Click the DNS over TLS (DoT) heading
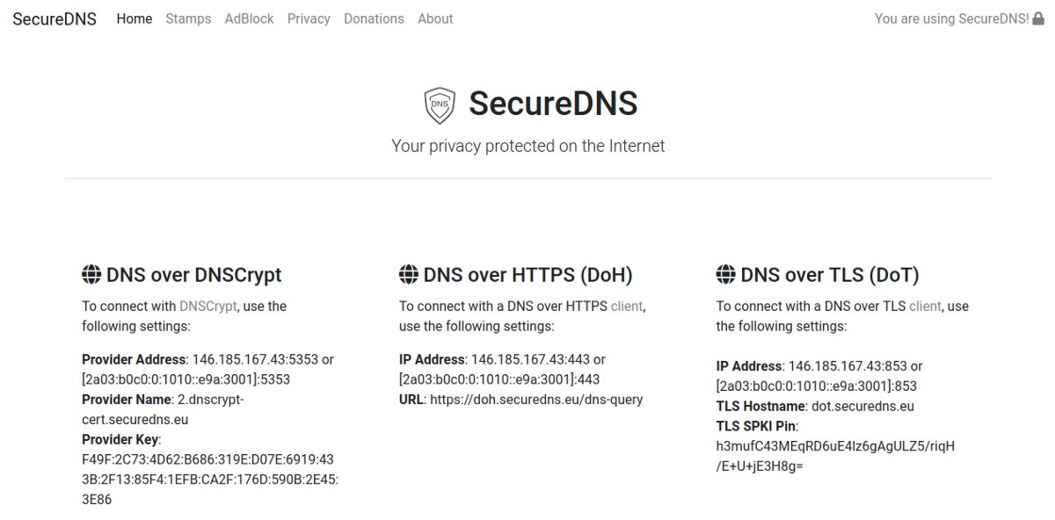The image size is (1055, 520). pyautogui.click(x=830, y=275)
